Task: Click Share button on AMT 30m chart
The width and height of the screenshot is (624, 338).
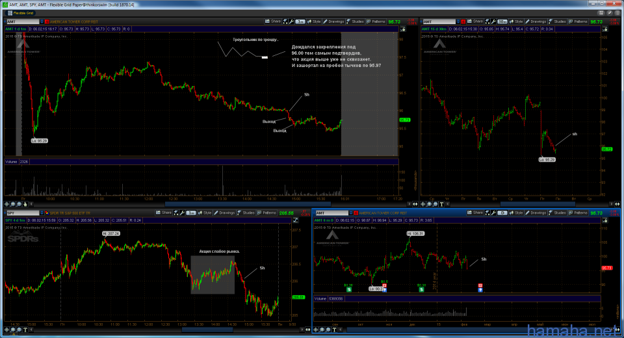Action: [475, 21]
